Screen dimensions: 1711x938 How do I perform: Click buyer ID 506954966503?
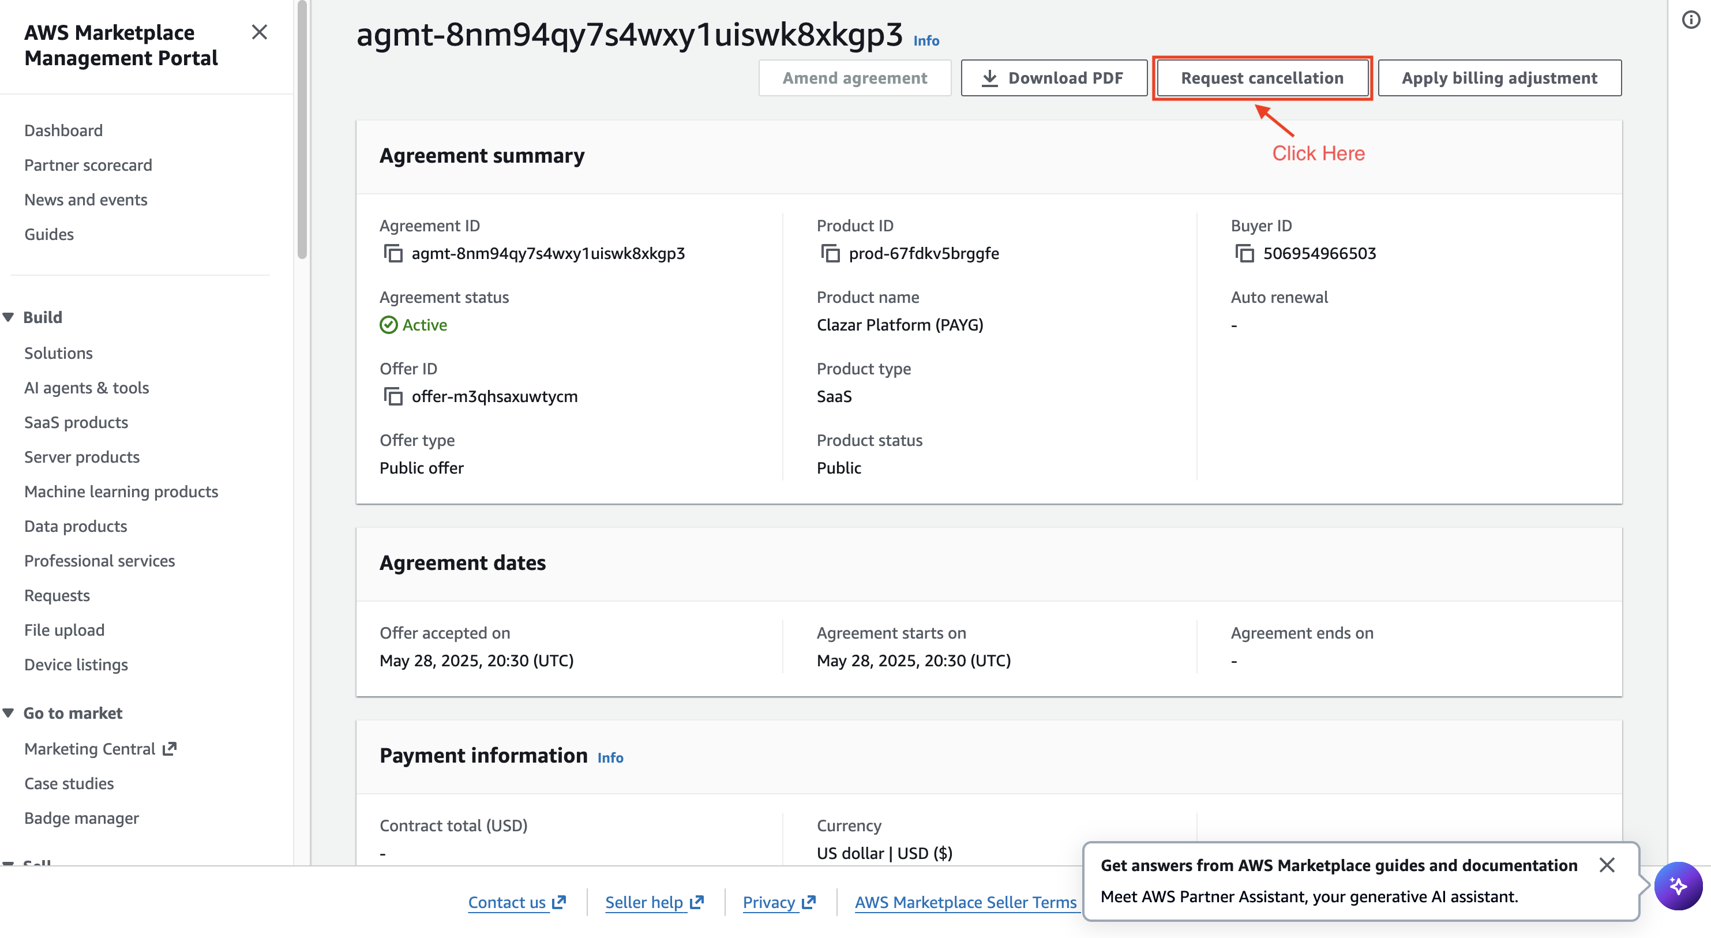(x=1319, y=253)
